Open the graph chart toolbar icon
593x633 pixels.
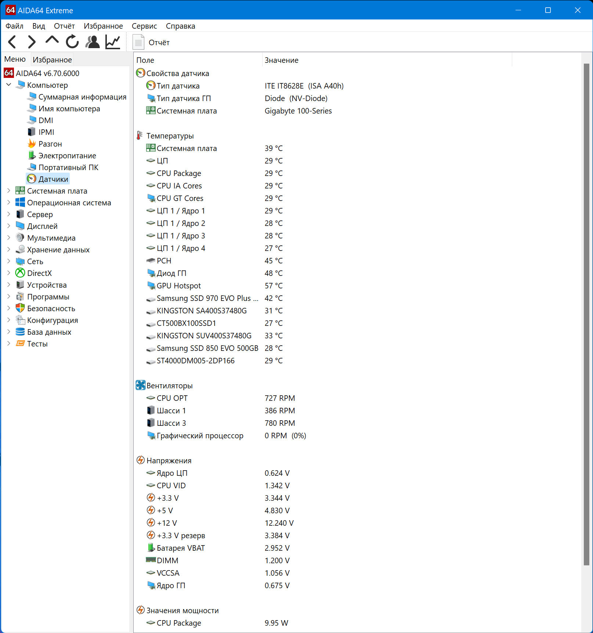point(113,42)
